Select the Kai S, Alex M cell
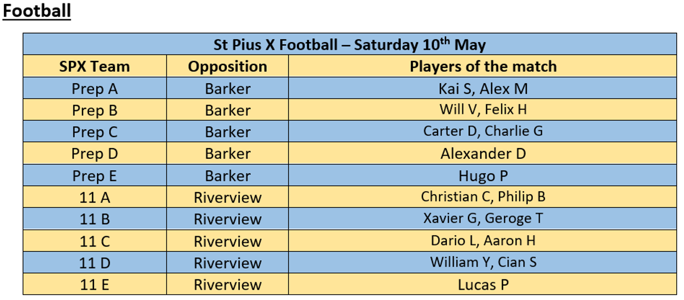 coord(483,88)
